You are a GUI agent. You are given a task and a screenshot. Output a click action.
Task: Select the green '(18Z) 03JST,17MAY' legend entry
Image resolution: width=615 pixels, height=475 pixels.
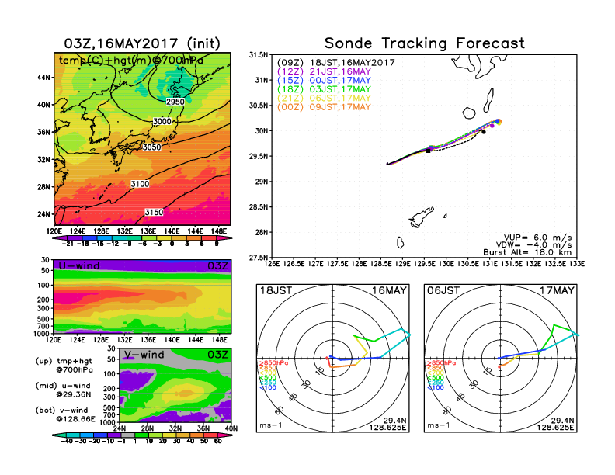pos(324,89)
